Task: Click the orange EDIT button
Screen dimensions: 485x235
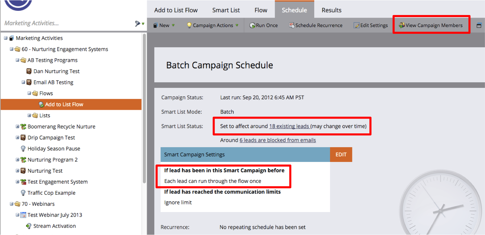Action: (x=341, y=154)
